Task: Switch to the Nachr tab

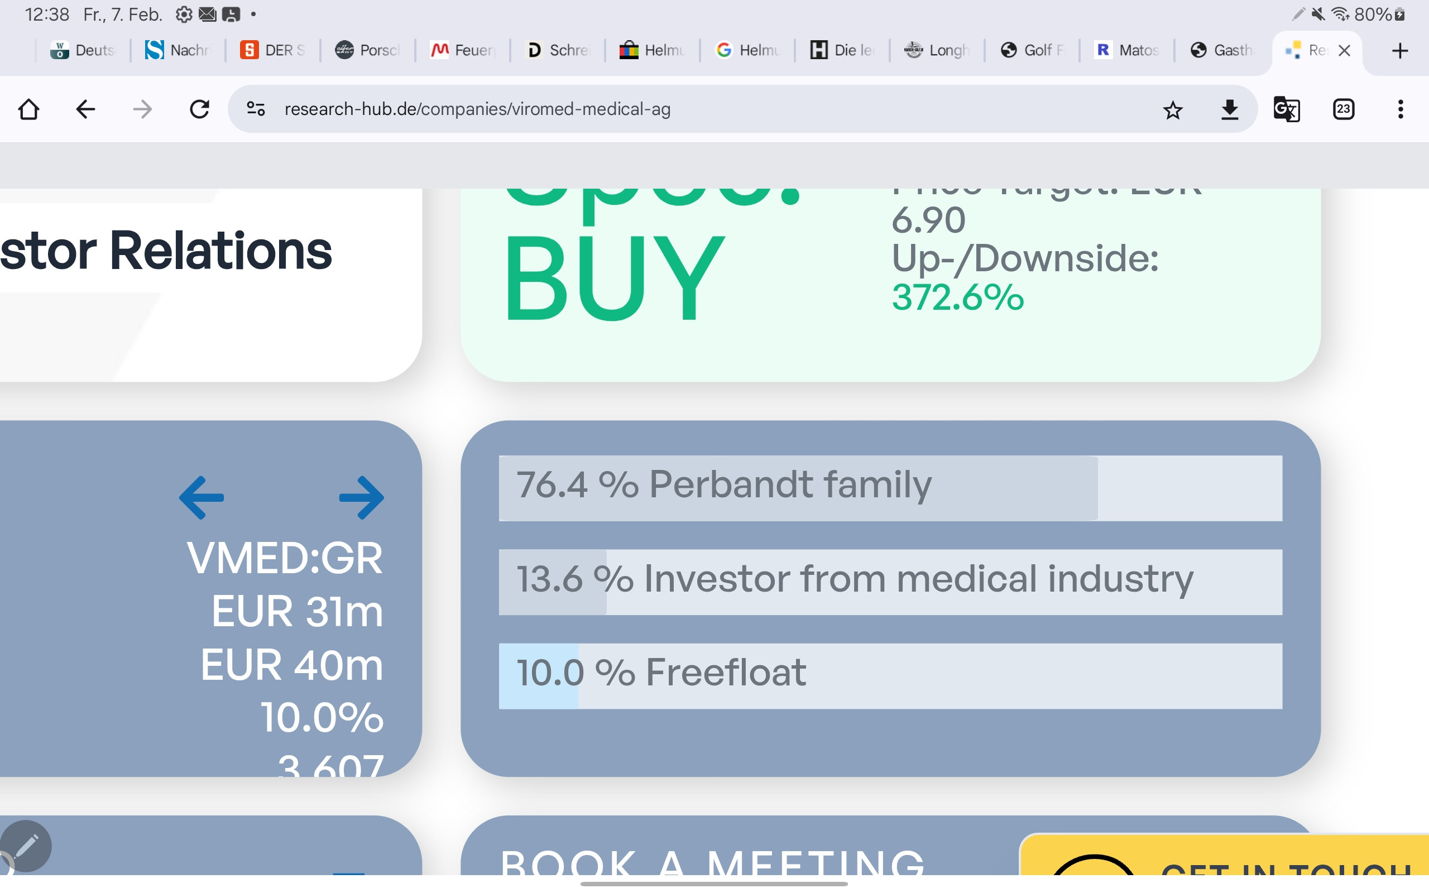Action: coord(177,51)
